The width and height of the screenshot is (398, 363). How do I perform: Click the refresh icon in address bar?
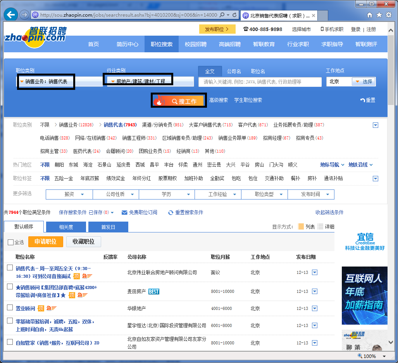point(234,15)
